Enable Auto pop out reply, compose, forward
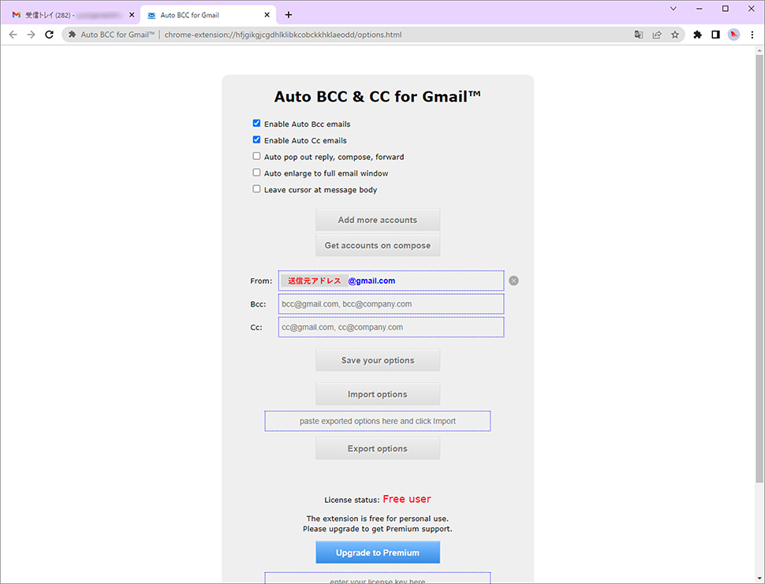The height and width of the screenshot is (584, 765). click(256, 156)
